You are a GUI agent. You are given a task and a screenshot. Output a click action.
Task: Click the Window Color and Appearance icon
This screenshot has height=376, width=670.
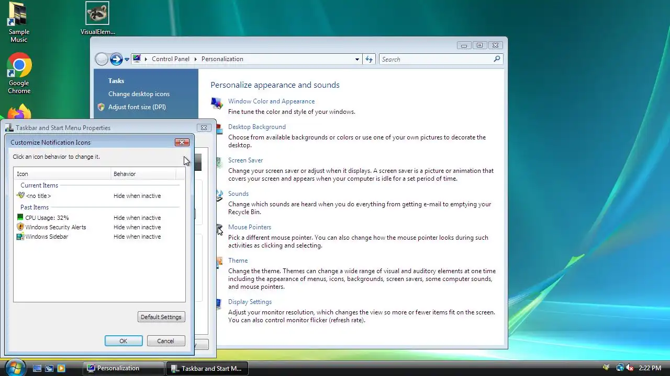(216, 103)
